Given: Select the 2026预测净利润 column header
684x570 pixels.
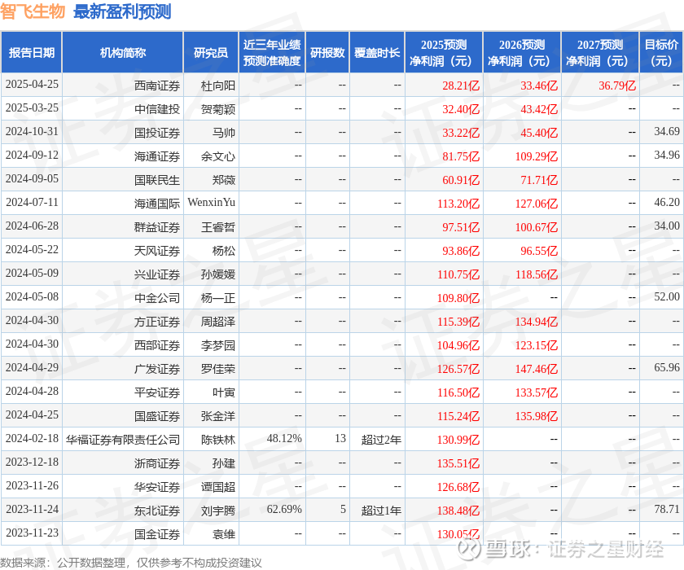Looking at the screenshot, I should point(522,52).
